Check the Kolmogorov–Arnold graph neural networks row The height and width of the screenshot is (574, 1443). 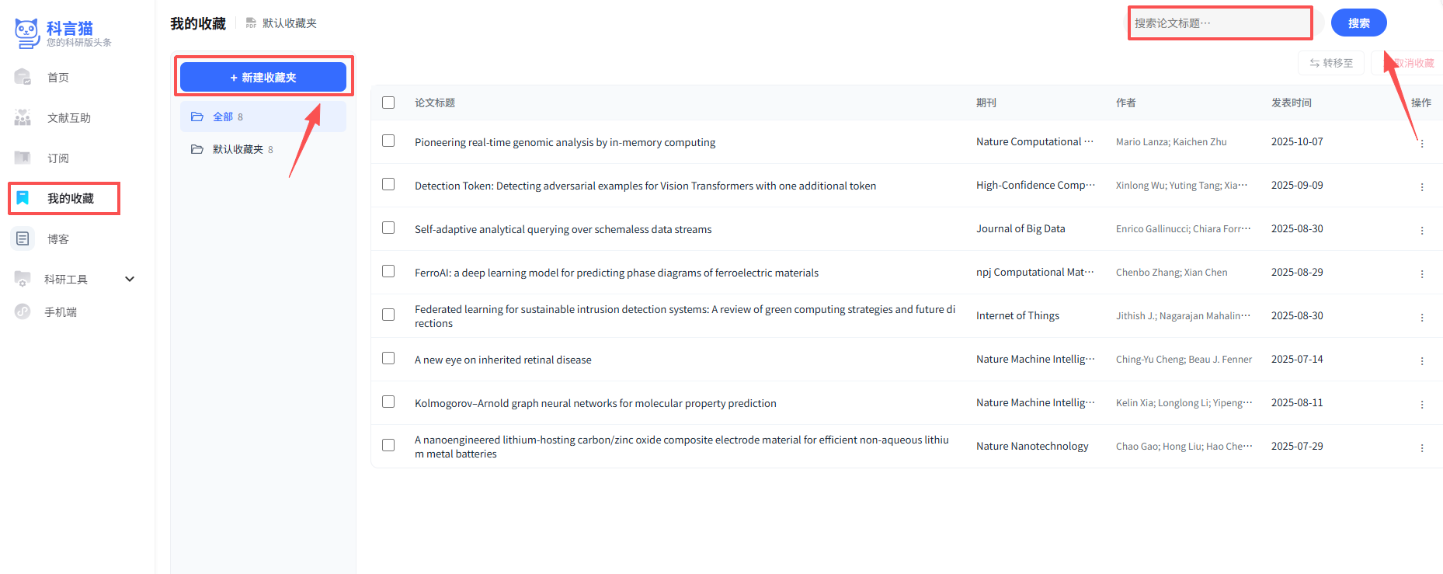[388, 402]
